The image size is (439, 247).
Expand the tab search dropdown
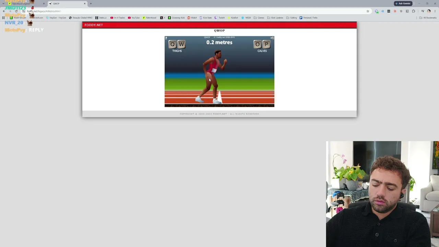pyautogui.click(x=3, y=3)
